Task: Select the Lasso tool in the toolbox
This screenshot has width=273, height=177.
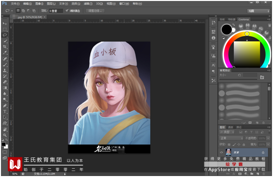Action: click(5, 35)
